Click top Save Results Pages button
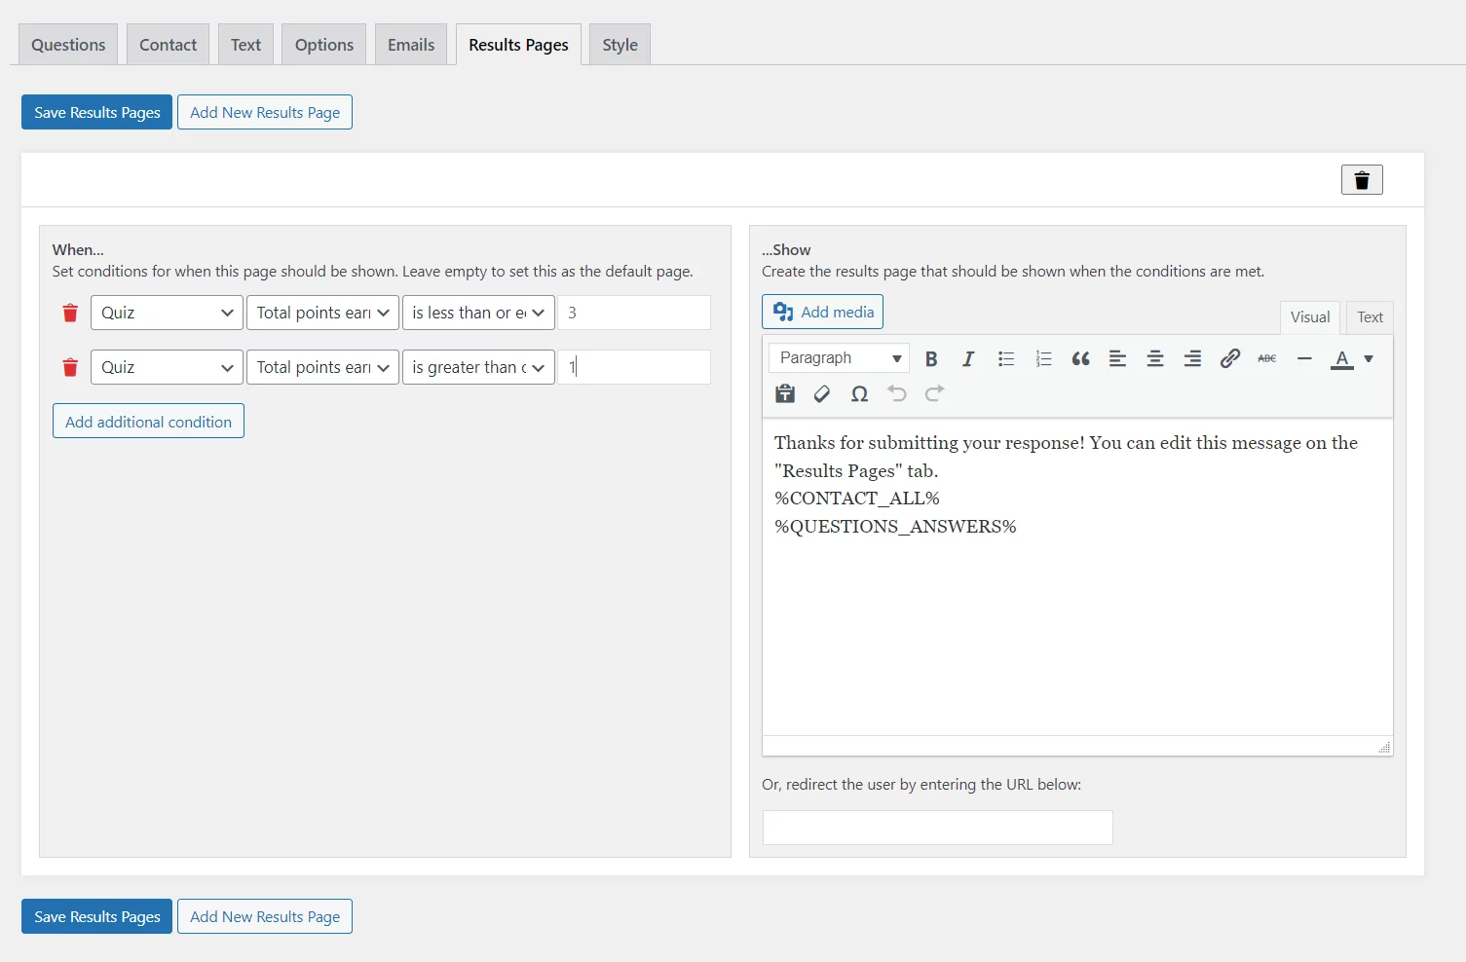The width and height of the screenshot is (1466, 962). (x=96, y=112)
